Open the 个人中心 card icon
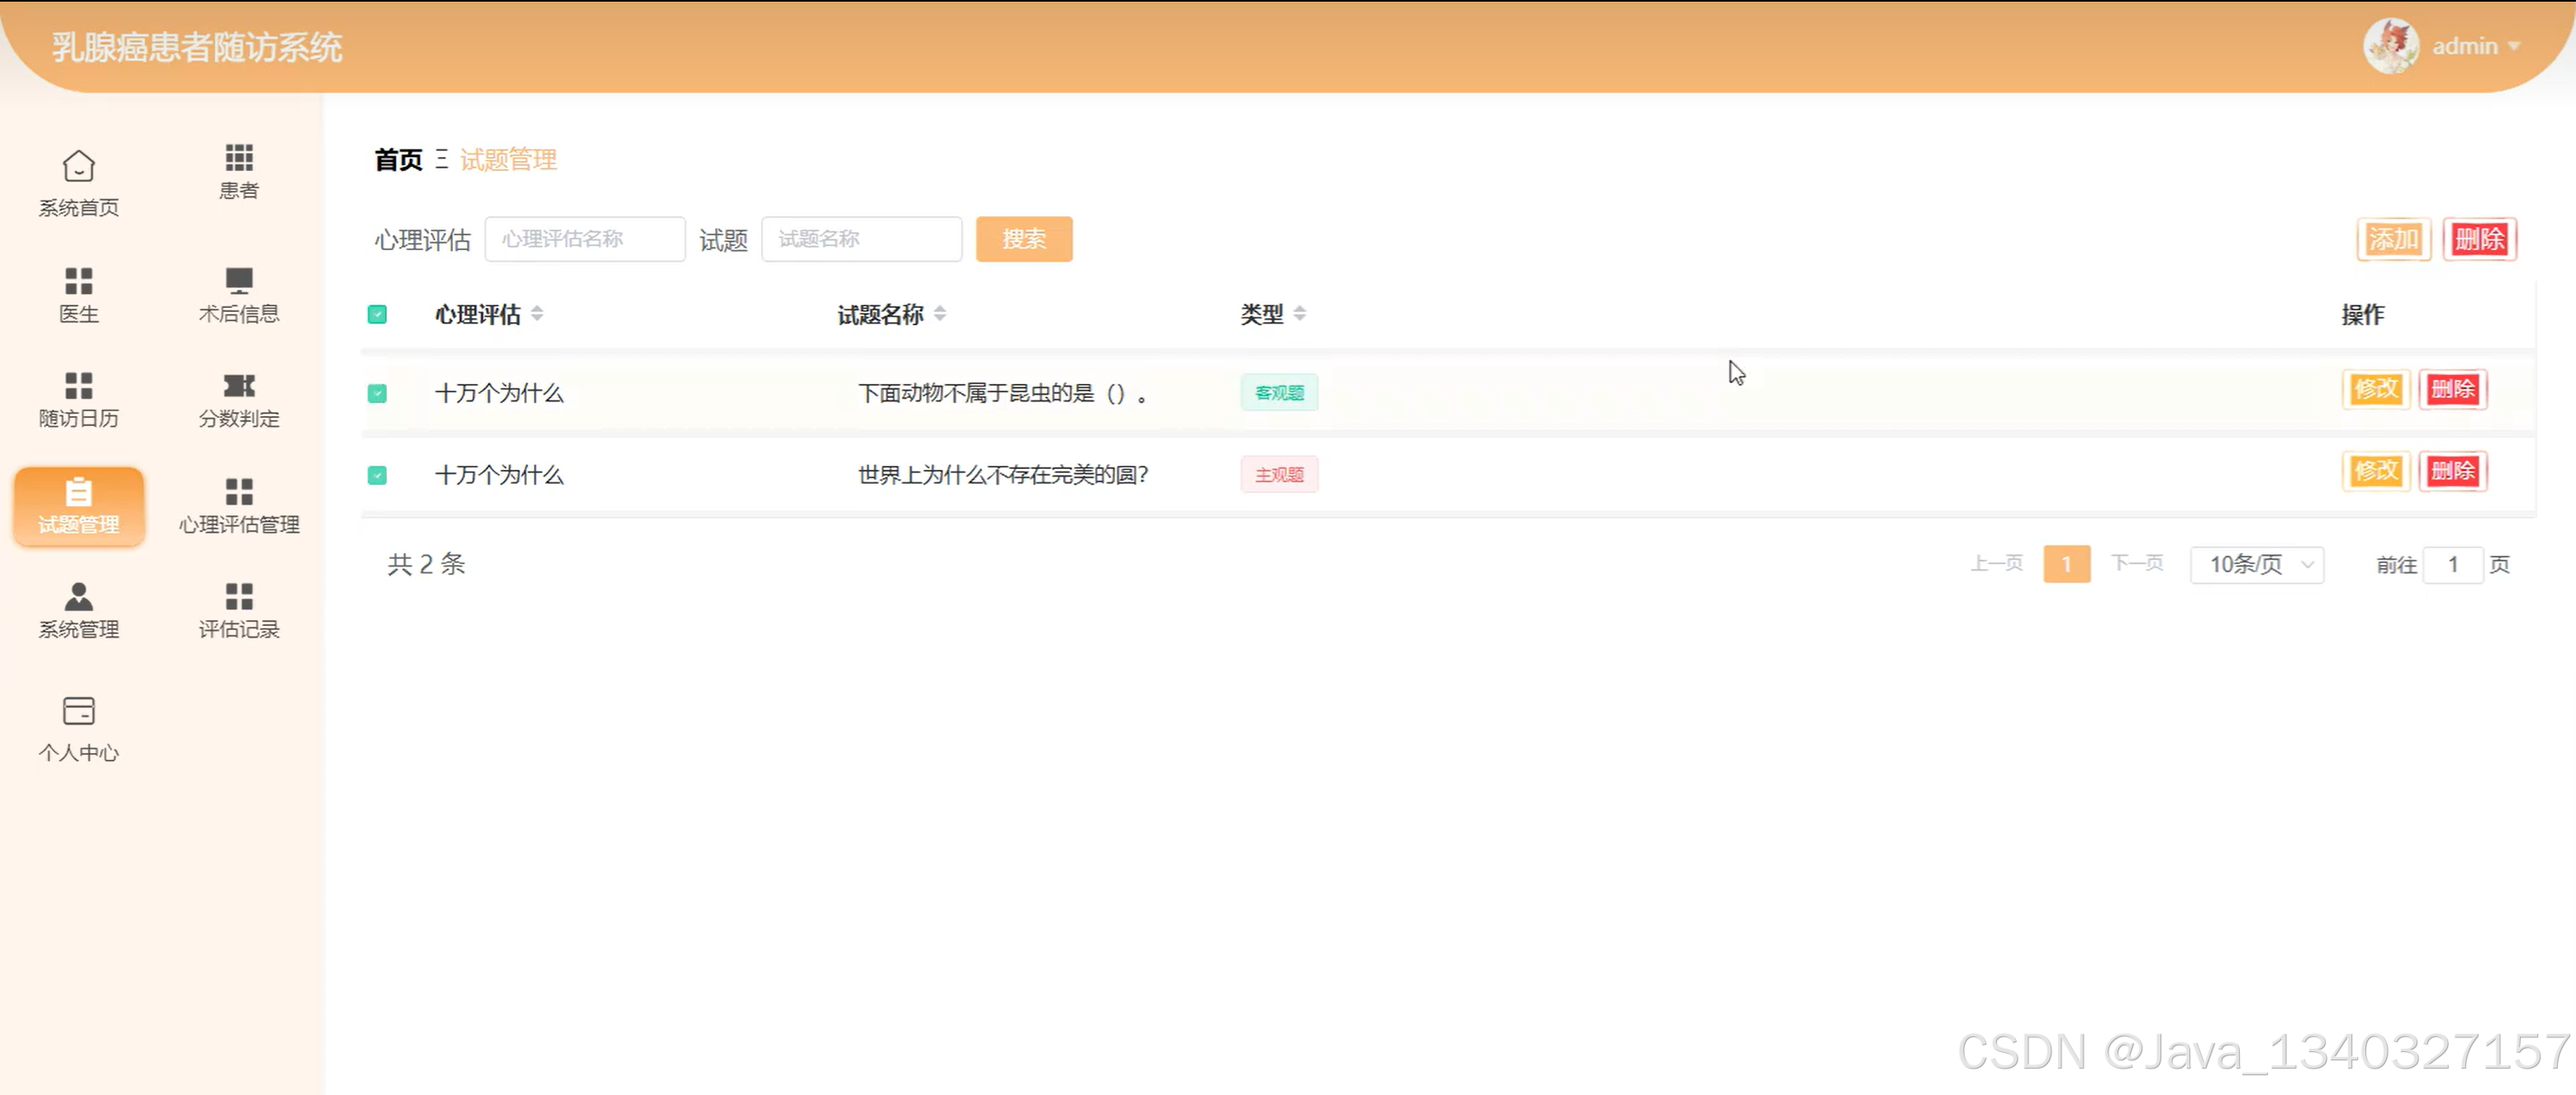 coord(78,710)
